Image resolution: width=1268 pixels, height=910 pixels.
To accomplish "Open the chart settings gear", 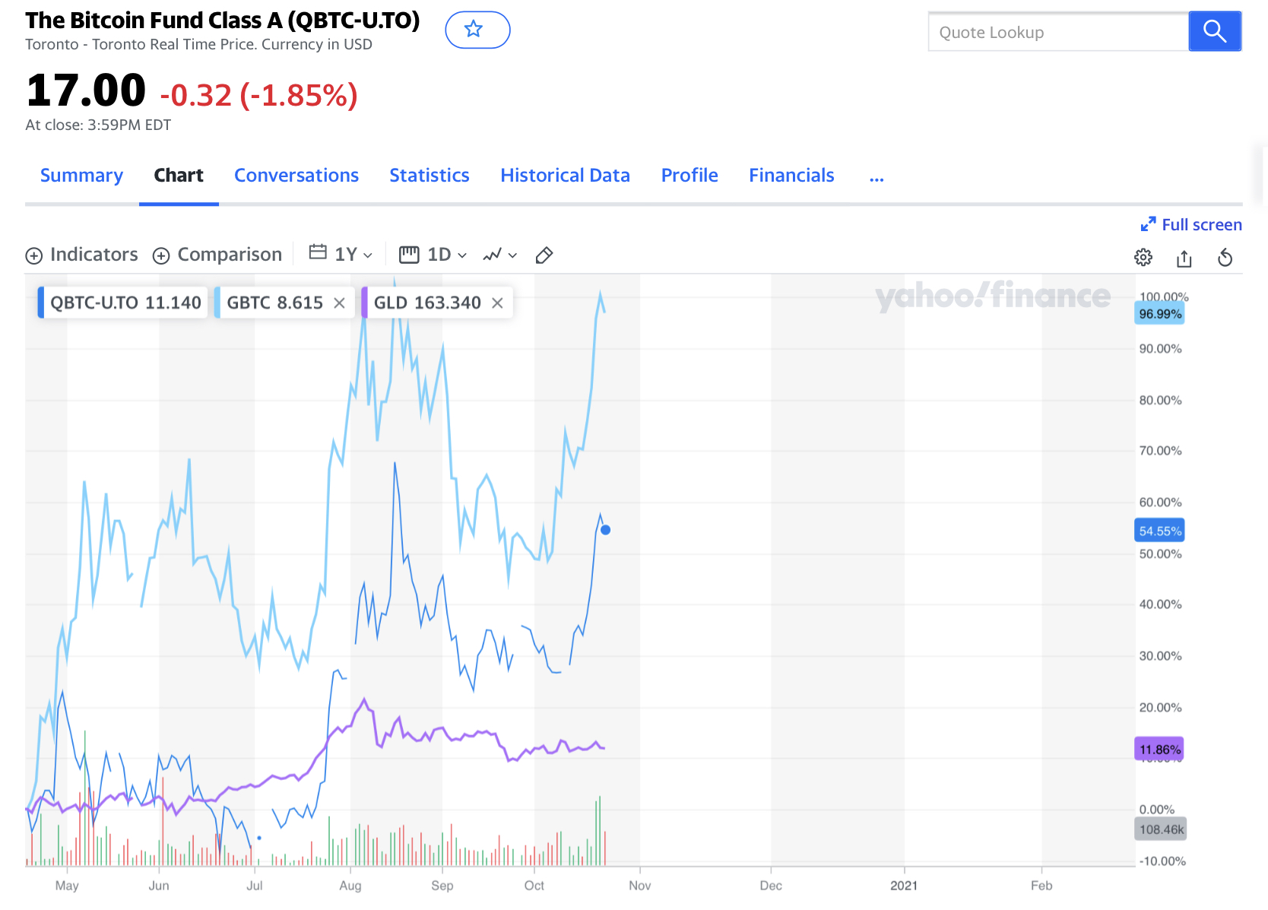I will [1143, 258].
